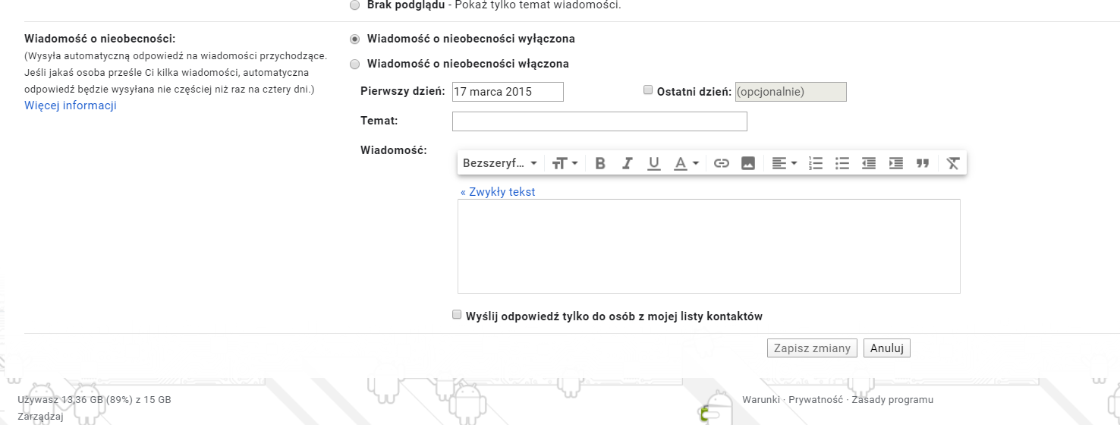Apply quote formatting icon

point(923,163)
